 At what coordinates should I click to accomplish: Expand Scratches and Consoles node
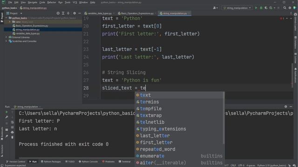pyautogui.click(x=6, y=41)
